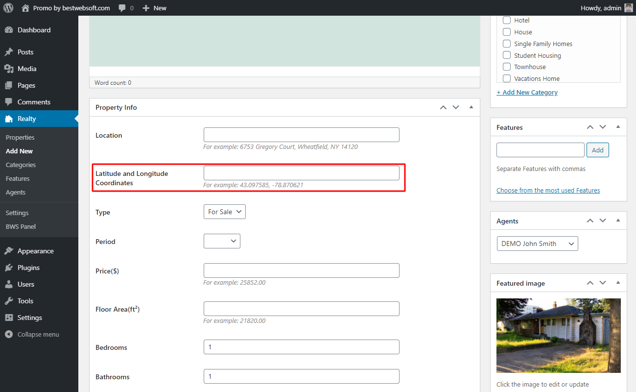Click the Tools wrench icon
This screenshot has width=636, height=392.
[x=9, y=301]
